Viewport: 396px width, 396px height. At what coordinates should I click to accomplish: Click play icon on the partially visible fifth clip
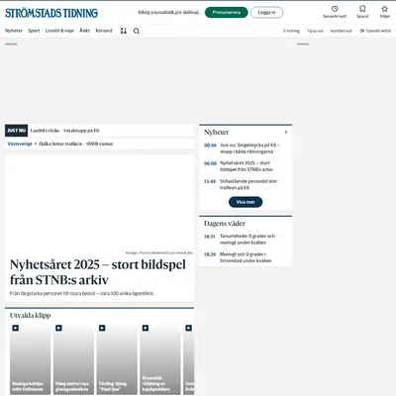pyautogui.click(x=188, y=328)
